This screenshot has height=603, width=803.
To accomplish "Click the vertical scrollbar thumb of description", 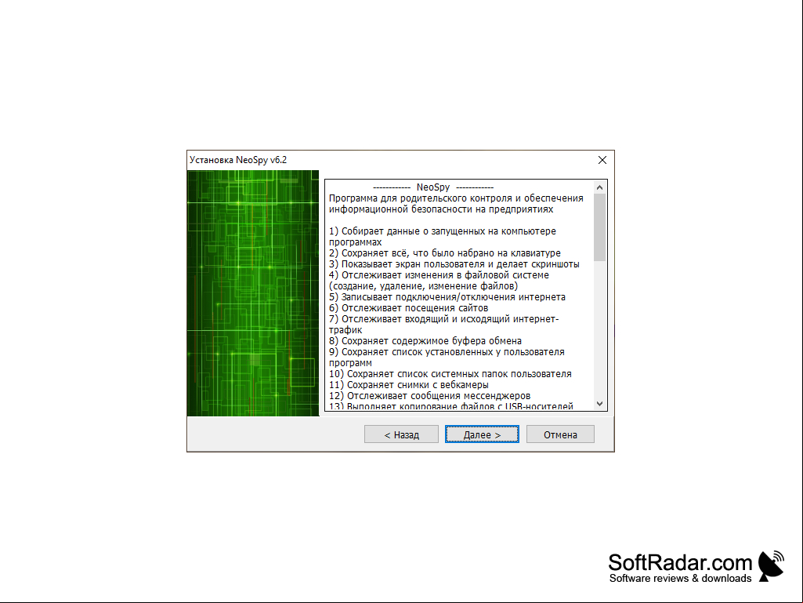I will 599,227.
